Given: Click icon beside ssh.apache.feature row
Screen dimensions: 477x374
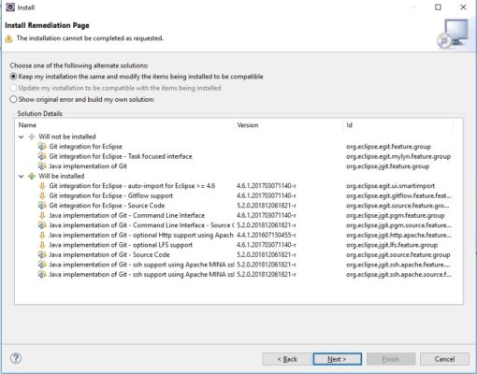Looking at the screenshot, I should 42,265.
